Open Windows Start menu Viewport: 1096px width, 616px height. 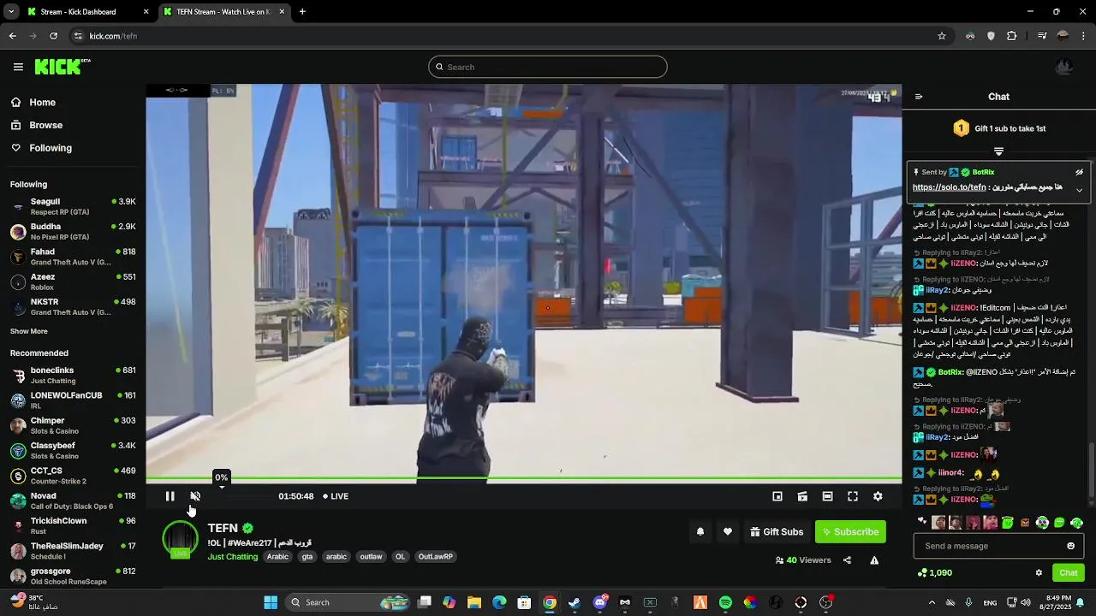coord(271,602)
